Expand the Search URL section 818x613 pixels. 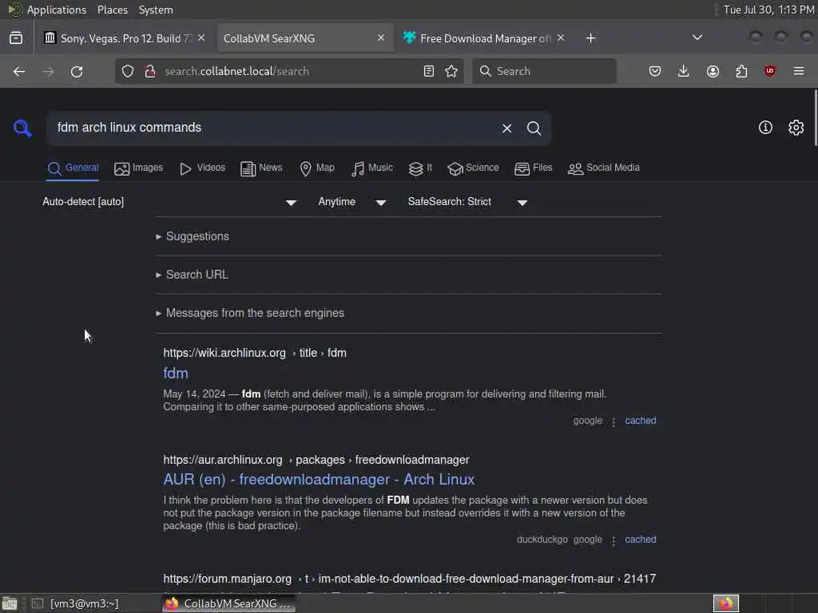coord(197,275)
